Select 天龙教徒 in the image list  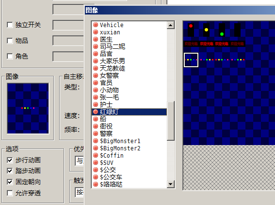(129, 69)
